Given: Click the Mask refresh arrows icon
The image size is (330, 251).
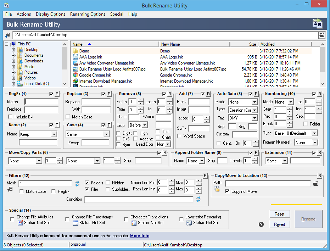Looking at the screenshot, I should coord(77,184).
